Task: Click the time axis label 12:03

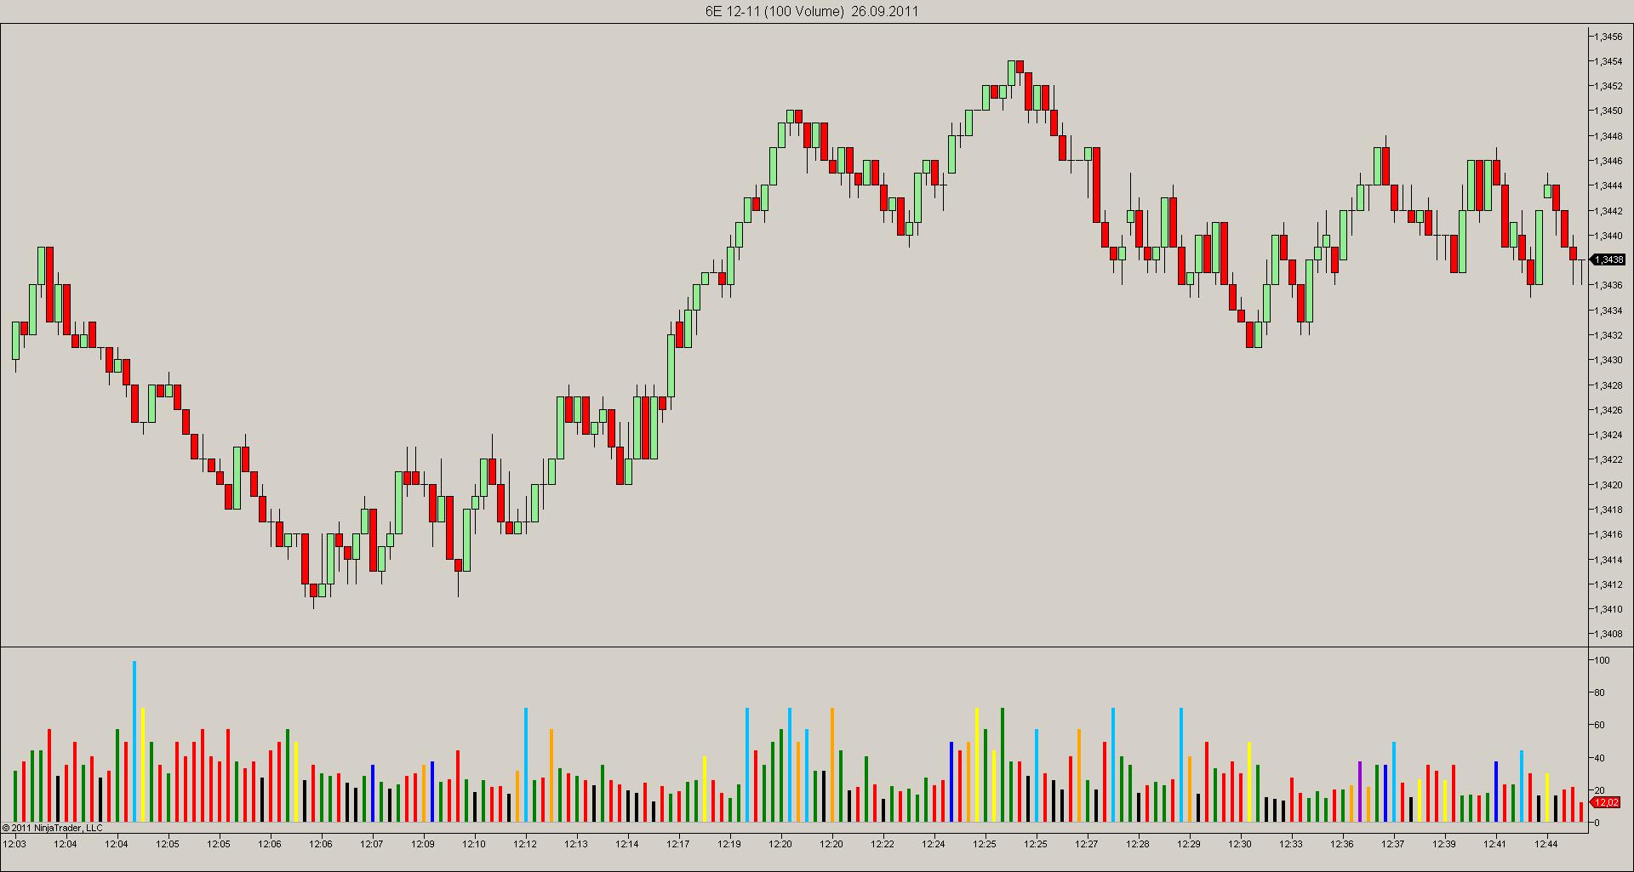Action: pyautogui.click(x=14, y=844)
